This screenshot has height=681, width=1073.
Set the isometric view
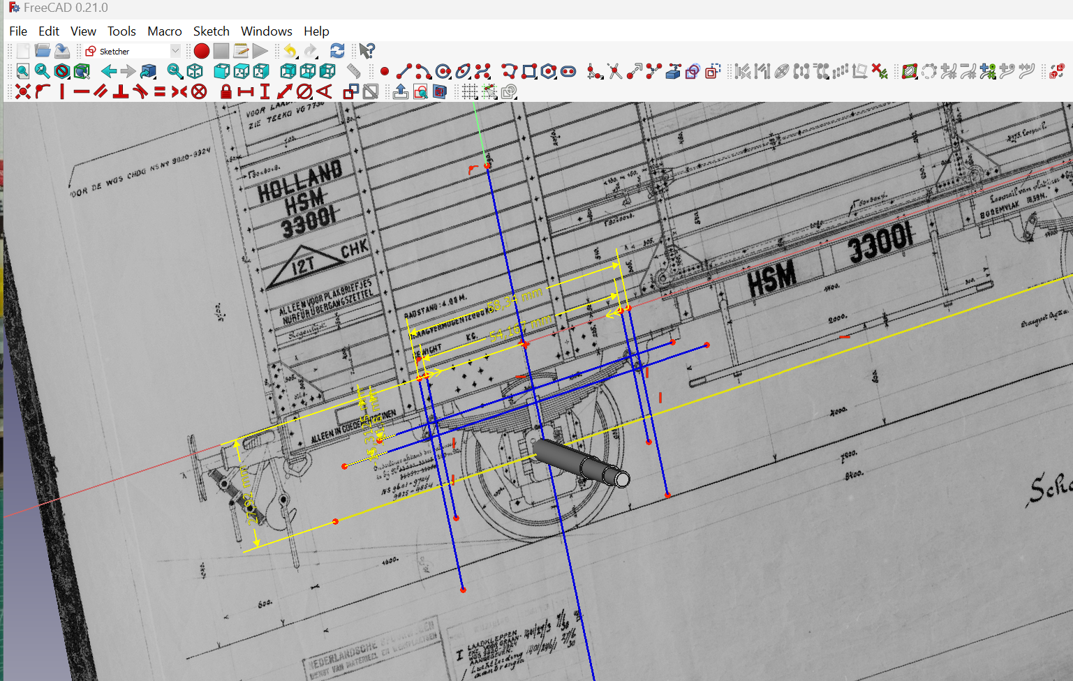[195, 71]
